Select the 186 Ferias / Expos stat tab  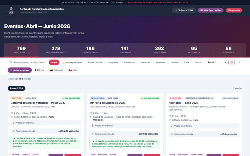tap(91, 50)
